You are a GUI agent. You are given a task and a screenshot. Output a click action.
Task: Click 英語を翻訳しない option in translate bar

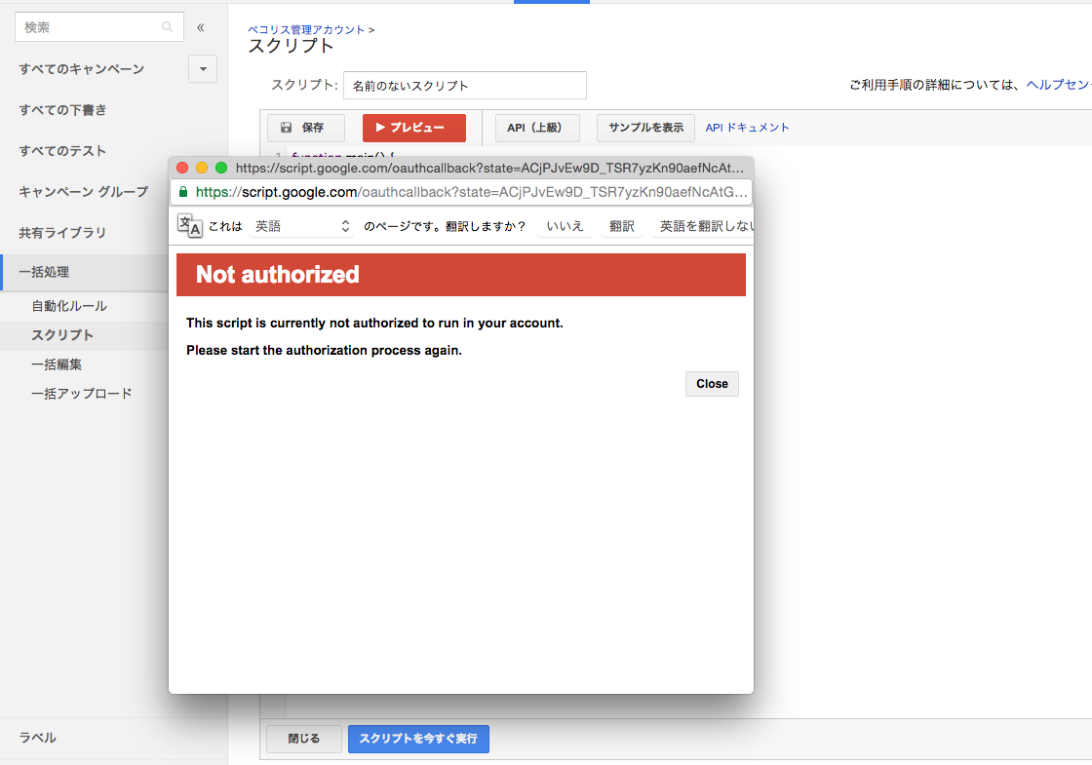click(705, 226)
